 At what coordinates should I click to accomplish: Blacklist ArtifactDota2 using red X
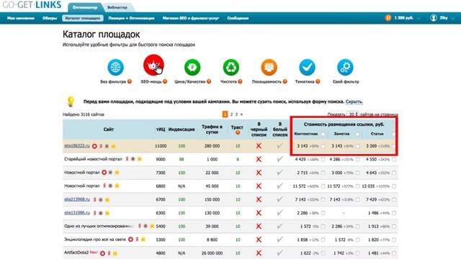(259, 253)
